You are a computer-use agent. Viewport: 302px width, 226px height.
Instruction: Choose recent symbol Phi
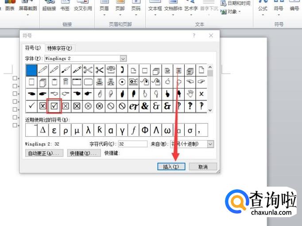click(145, 130)
